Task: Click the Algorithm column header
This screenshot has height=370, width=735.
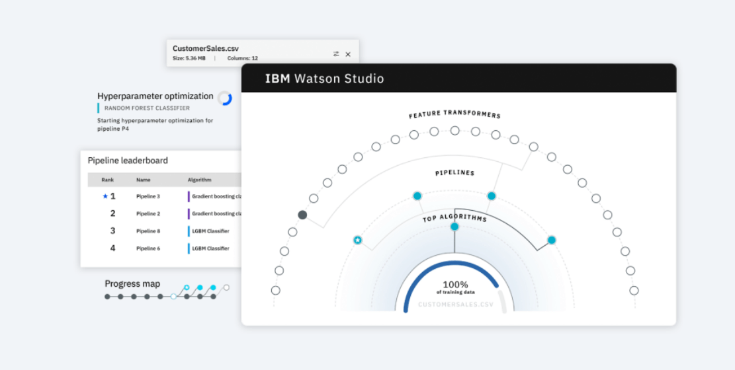Action: pos(199,180)
